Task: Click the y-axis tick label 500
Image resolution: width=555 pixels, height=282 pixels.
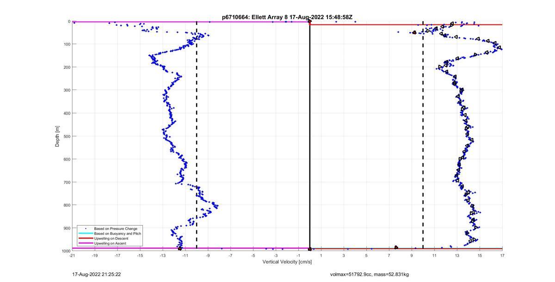Action: (x=66, y=136)
